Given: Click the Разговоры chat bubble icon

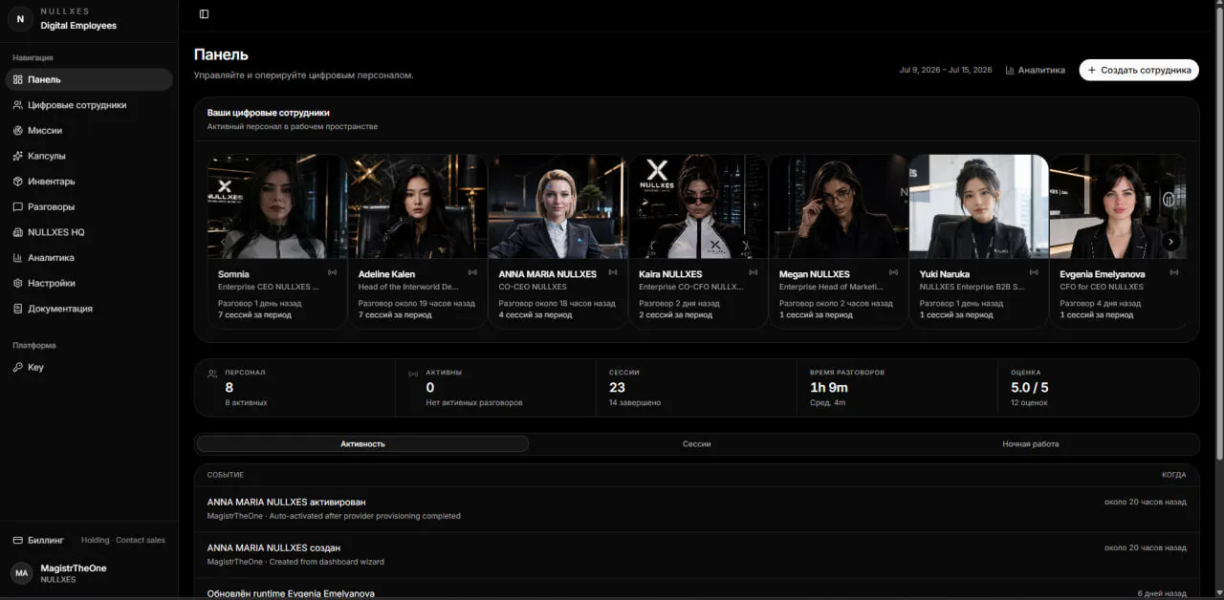Looking at the screenshot, I should pos(18,206).
